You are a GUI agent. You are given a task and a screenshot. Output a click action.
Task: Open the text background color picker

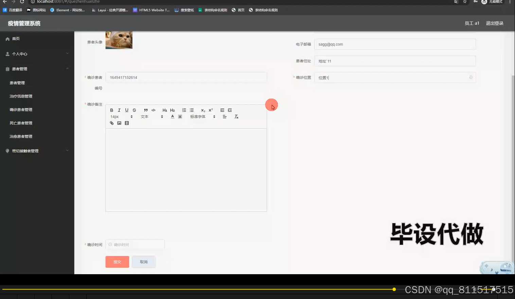[180, 117]
